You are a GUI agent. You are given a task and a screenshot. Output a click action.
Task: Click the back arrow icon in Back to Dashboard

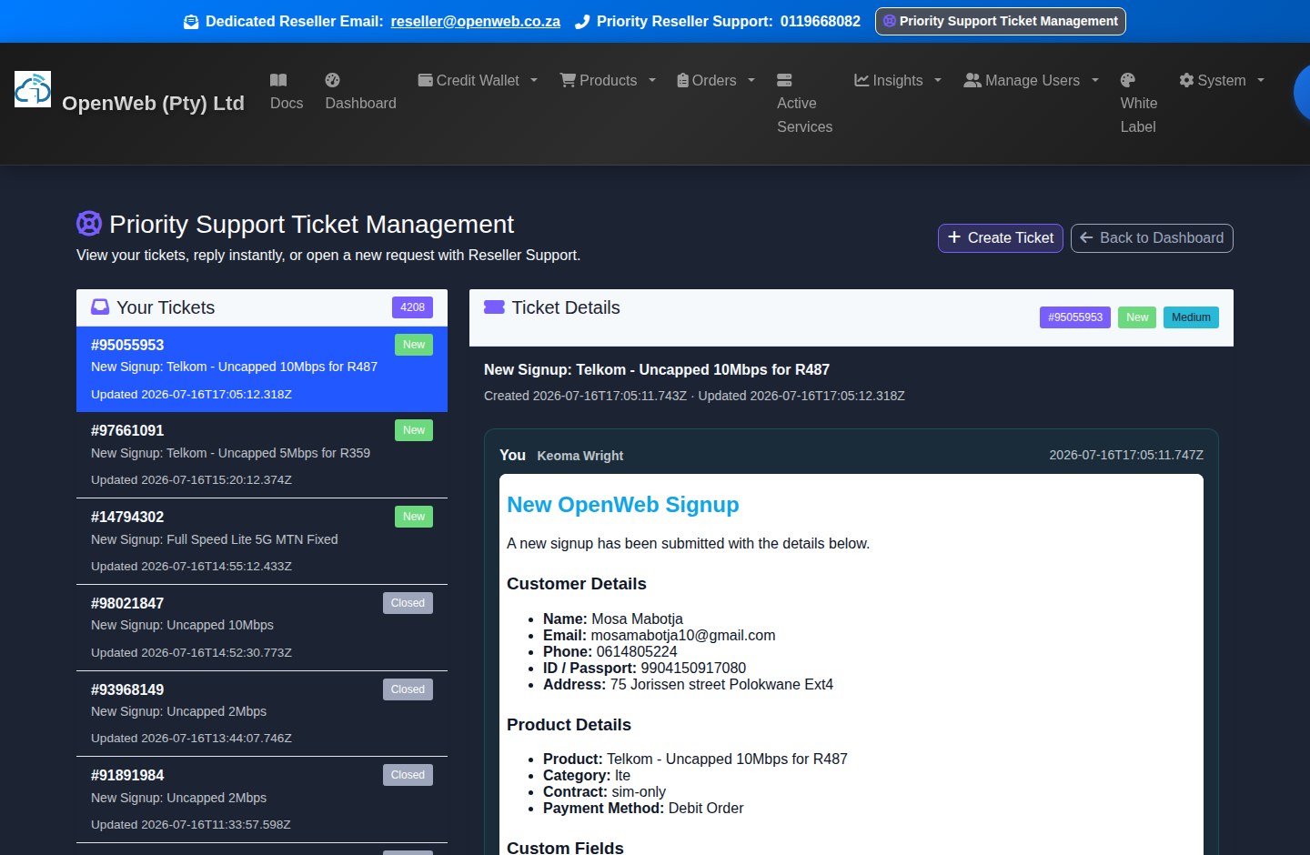[x=1086, y=237]
